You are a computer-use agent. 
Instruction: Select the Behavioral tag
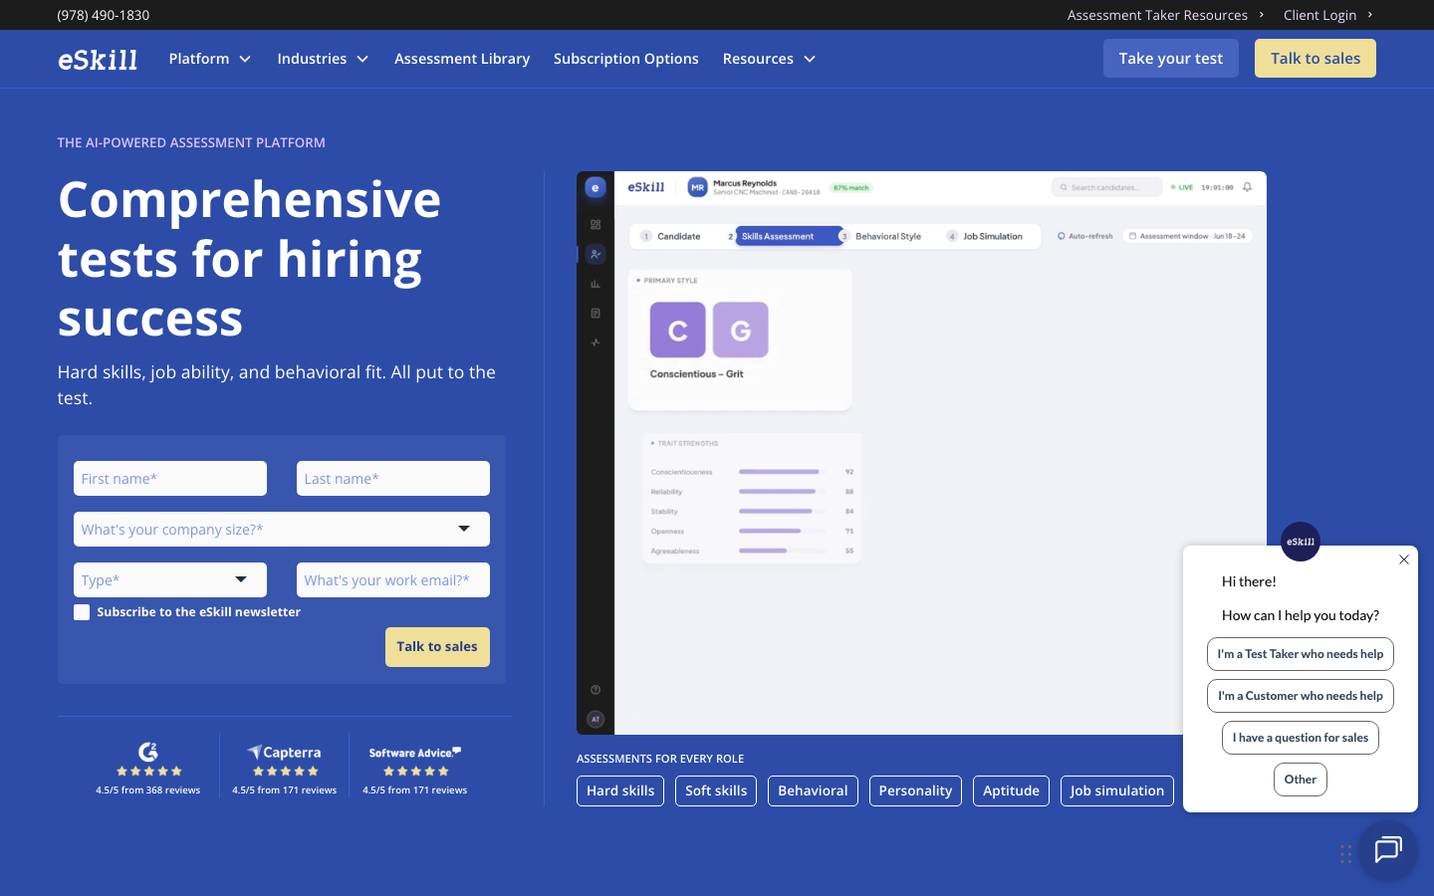click(x=813, y=790)
